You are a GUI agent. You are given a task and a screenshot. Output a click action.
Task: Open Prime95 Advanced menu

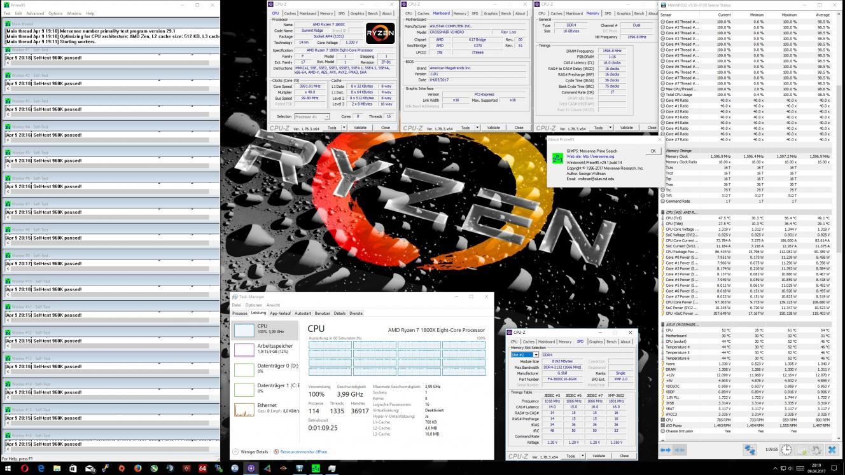tap(35, 13)
